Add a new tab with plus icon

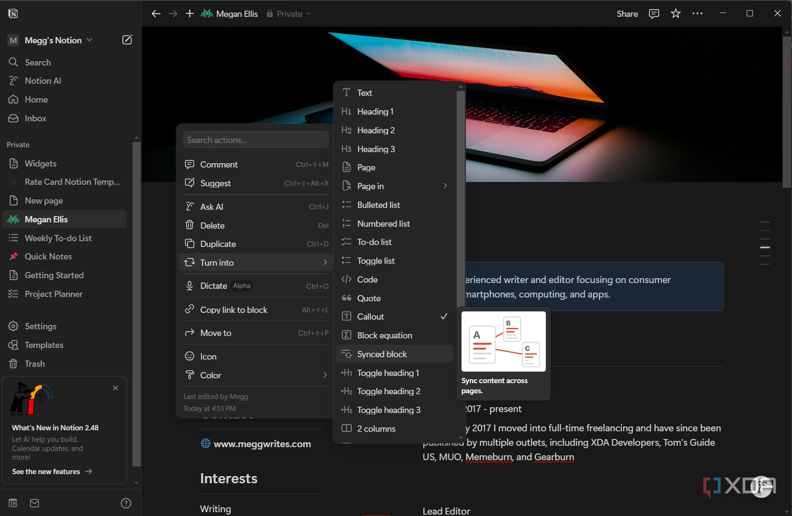pos(190,14)
